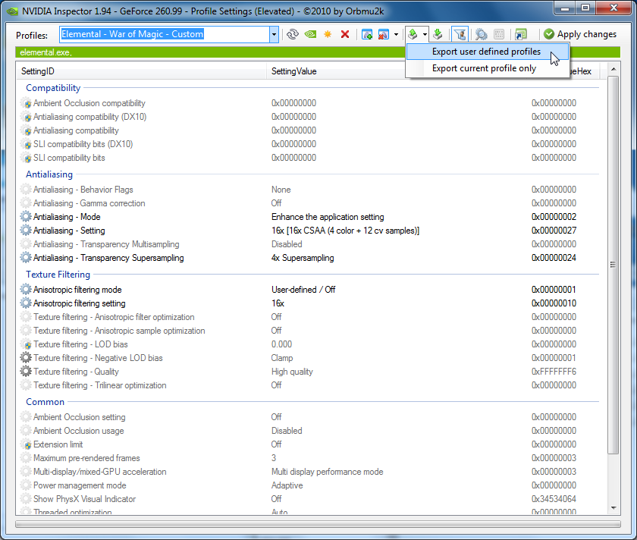Click the remove application from profile icon

384,34
